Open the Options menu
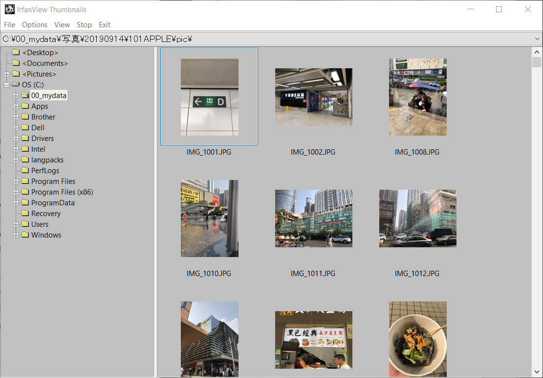543x378 pixels. point(35,25)
